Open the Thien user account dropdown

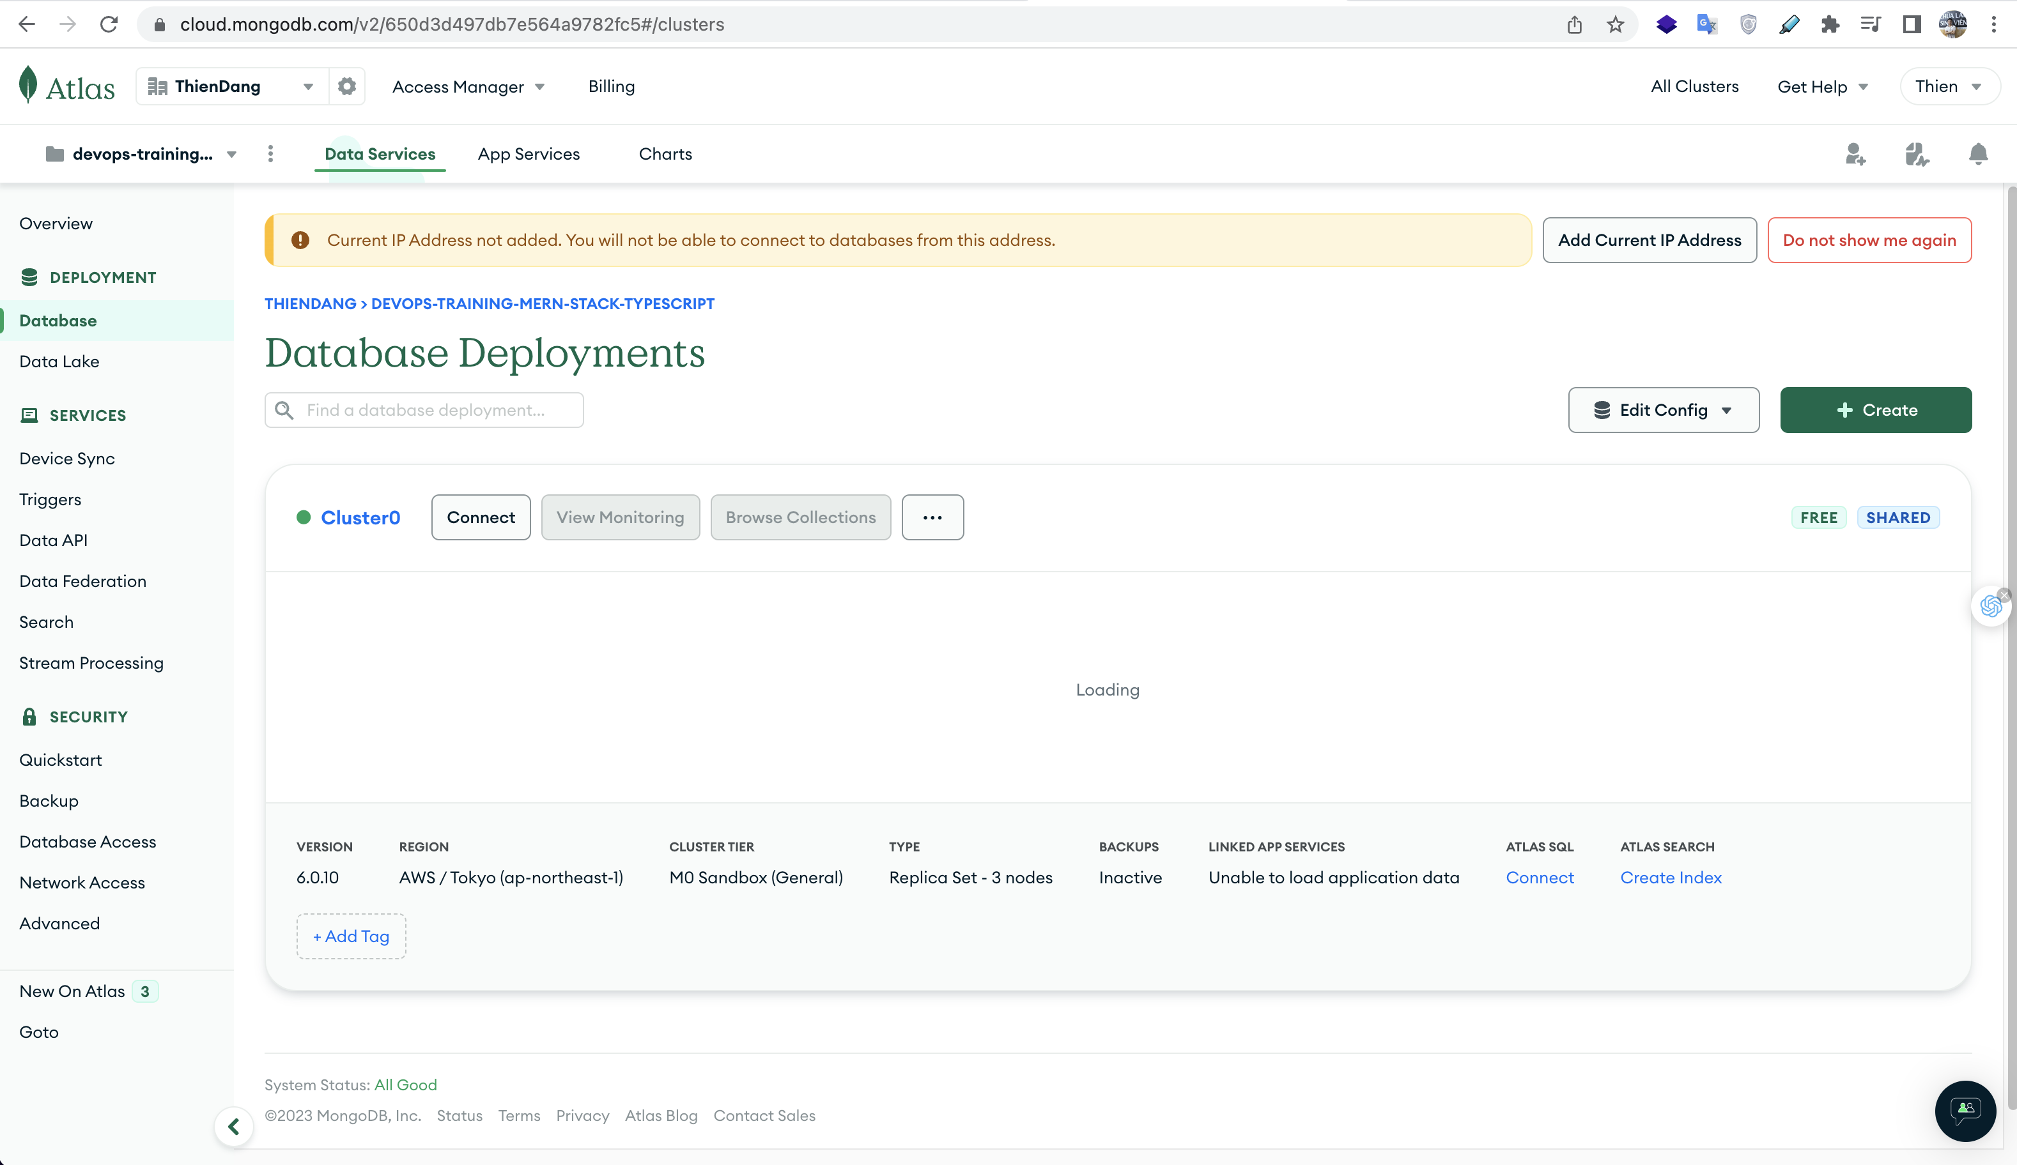pos(1949,86)
